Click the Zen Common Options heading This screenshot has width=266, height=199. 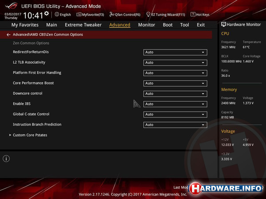[31, 43]
